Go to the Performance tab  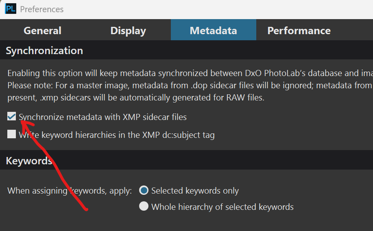point(299,31)
